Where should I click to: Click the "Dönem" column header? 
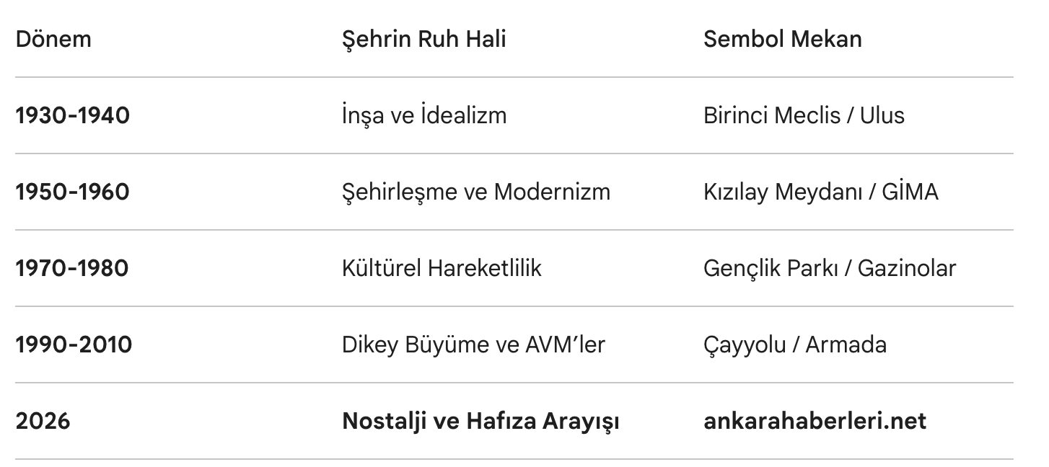click(x=53, y=39)
